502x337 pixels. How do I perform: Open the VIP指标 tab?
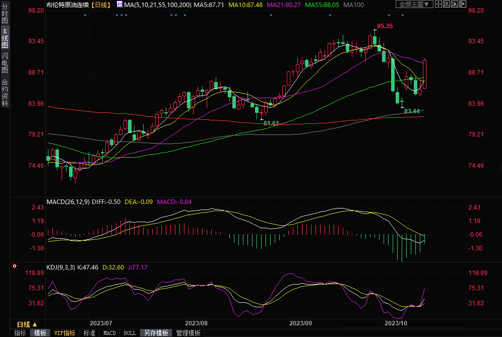(x=65, y=333)
